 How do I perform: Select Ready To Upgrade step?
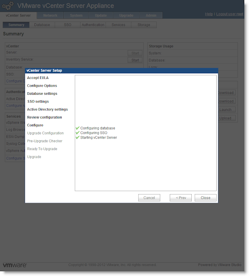[42, 149]
